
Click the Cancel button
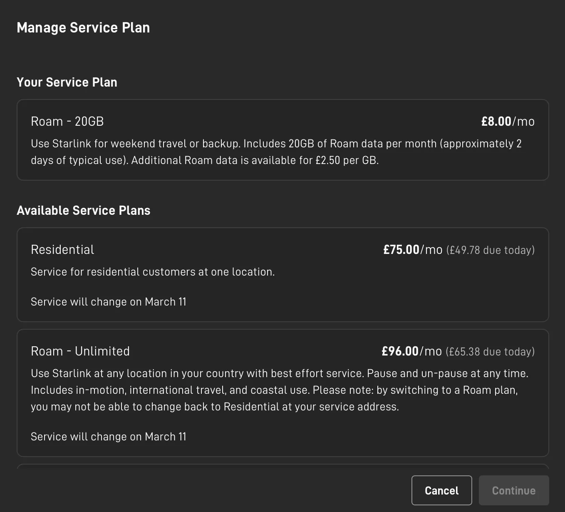[x=441, y=490]
